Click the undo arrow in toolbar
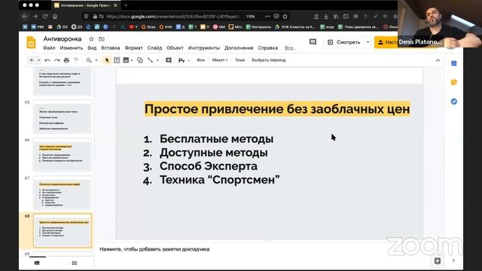 point(47,60)
